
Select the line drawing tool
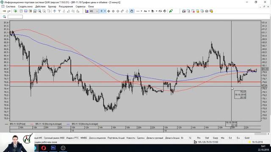pyautogui.click(x=138, y=11)
